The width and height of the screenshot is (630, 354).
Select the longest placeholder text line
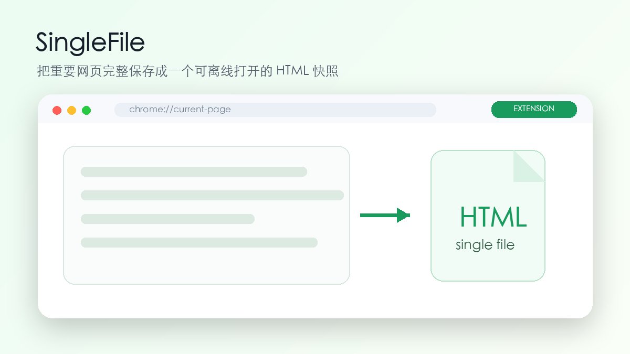point(212,195)
